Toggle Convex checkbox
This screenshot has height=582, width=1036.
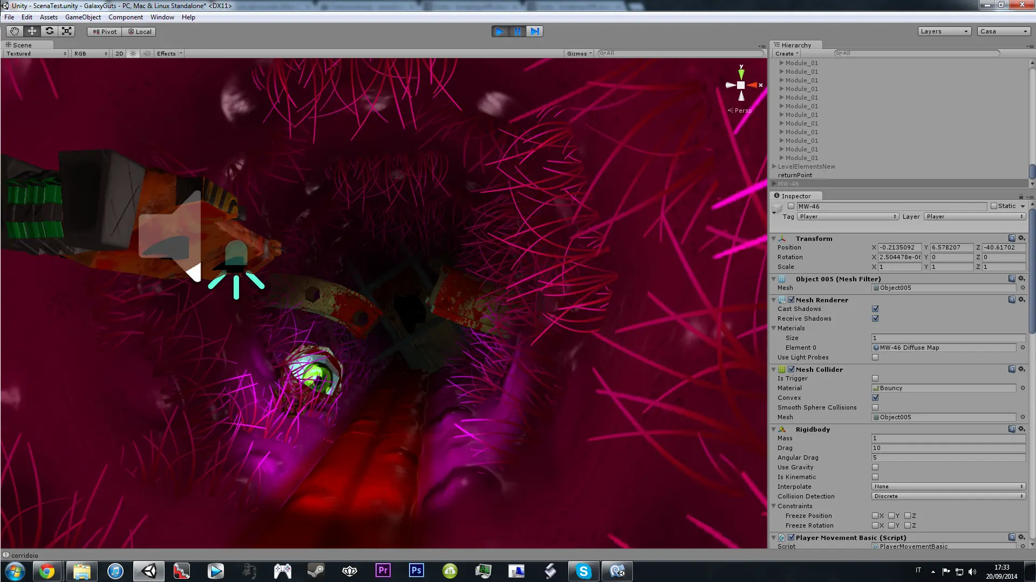tap(875, 398)
